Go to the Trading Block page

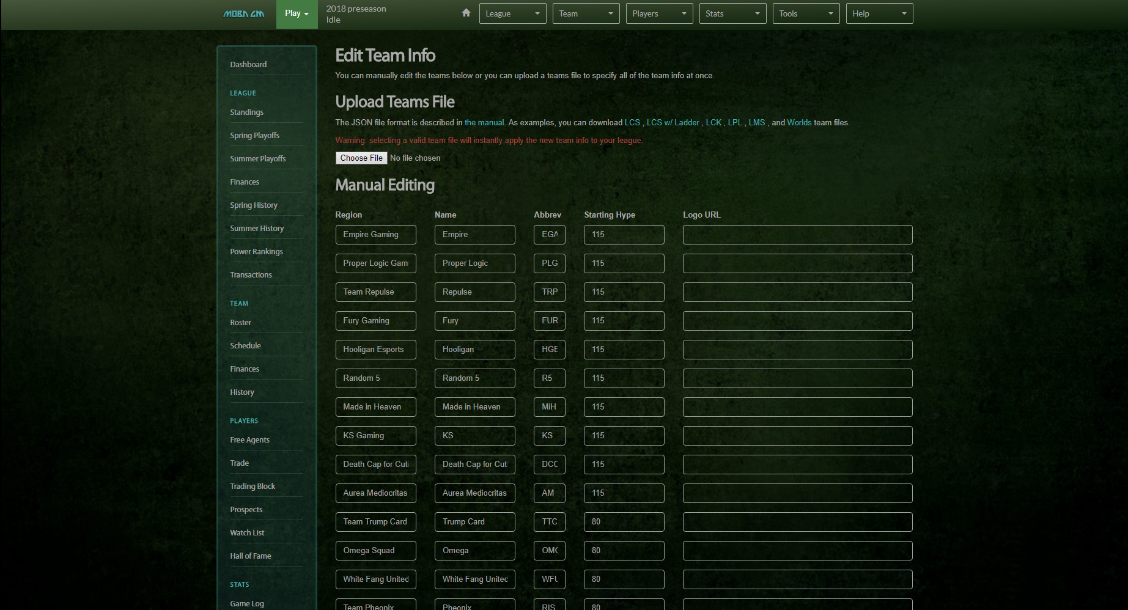coord(253,486)
